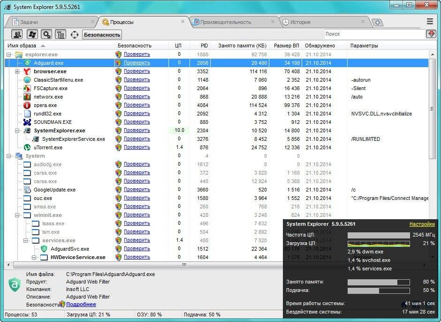Image resolution: width=441 pixels, height=322 pixels.
Task: Click the Загрузка ЦП graph in overlay
Action: pyautogui.click(x=379, y=244)
